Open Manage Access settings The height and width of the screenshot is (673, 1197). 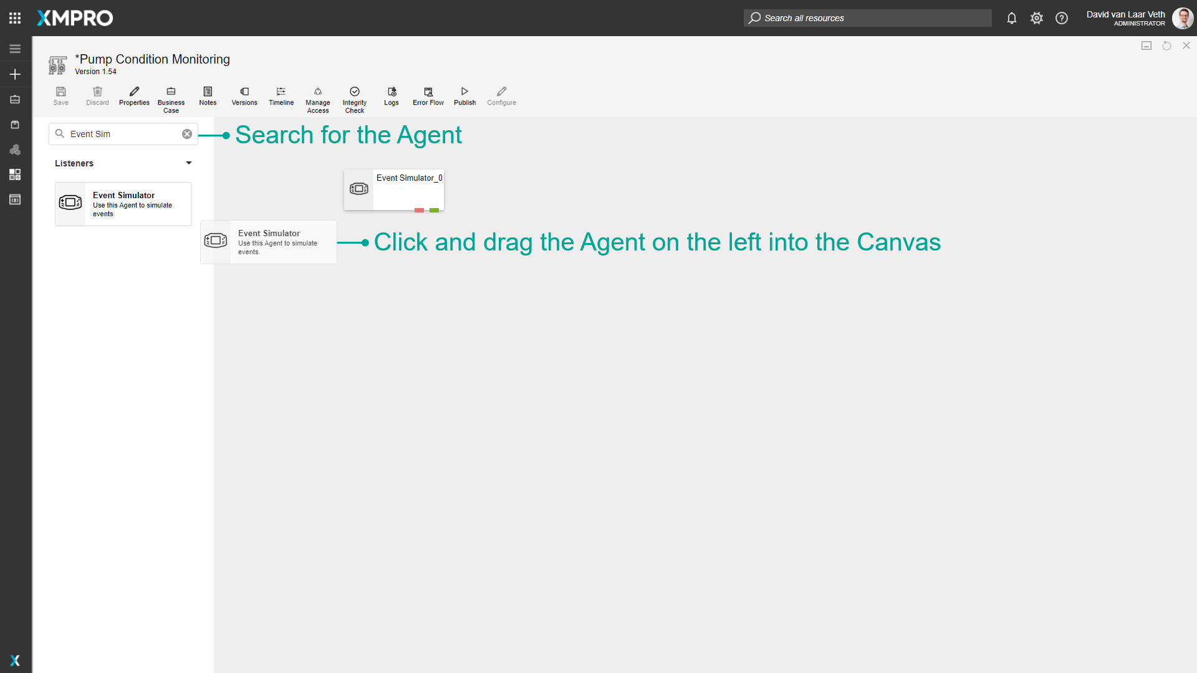click(x=318, y=99)
